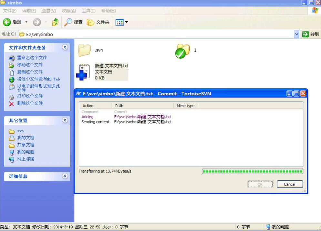The width and height of the screenshot is (321, 231).
Task: Toggle the 文件夹 folders pane button
Action: click(98, 22)
